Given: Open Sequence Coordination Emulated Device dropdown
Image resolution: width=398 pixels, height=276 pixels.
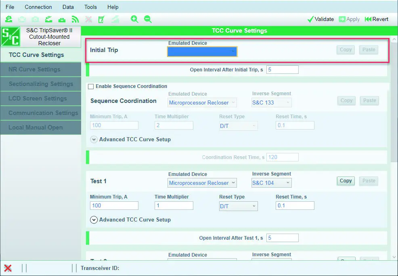Looking at the screenshot, I should (x=202, y=103).
